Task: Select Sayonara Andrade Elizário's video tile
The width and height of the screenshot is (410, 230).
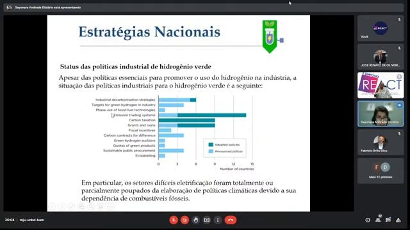Action: 381,114
